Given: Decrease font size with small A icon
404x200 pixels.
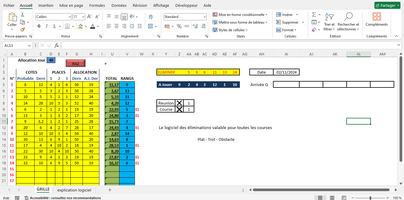Looking at the screenshot, I should pos(97,17).
